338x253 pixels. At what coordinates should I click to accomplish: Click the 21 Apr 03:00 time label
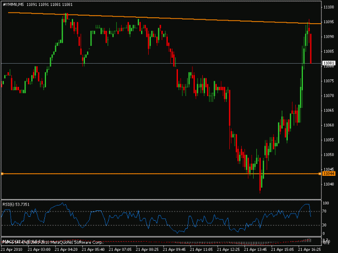tap(39, 250)
